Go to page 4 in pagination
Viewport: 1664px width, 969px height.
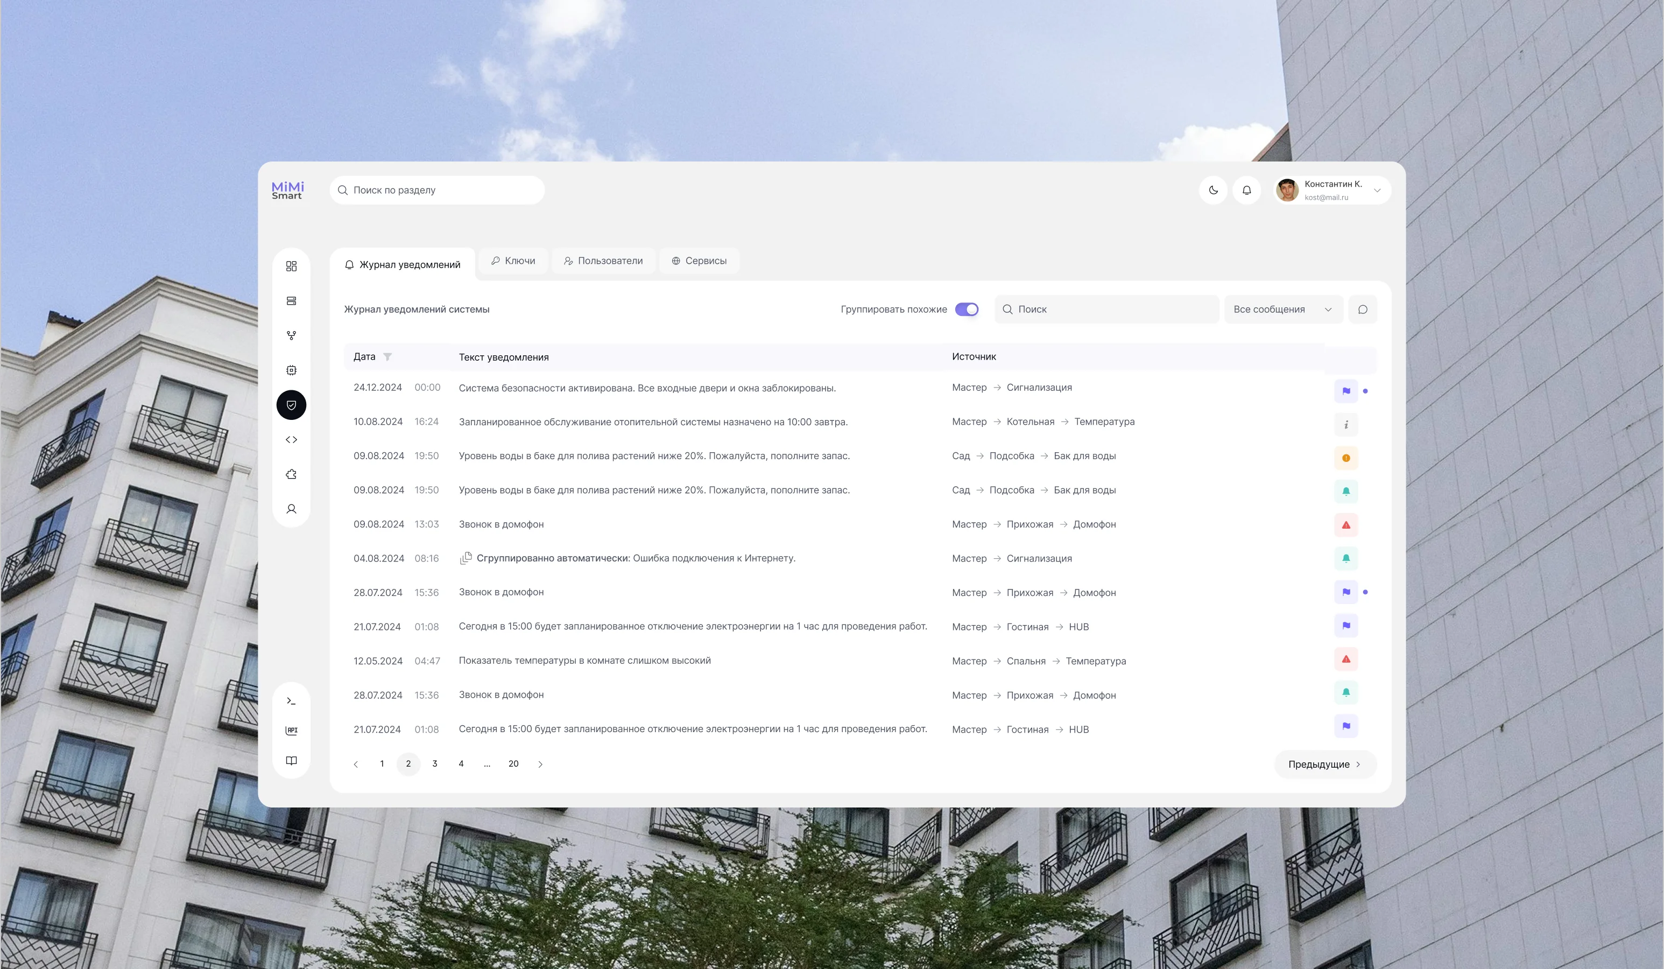[x=461, y=763]
